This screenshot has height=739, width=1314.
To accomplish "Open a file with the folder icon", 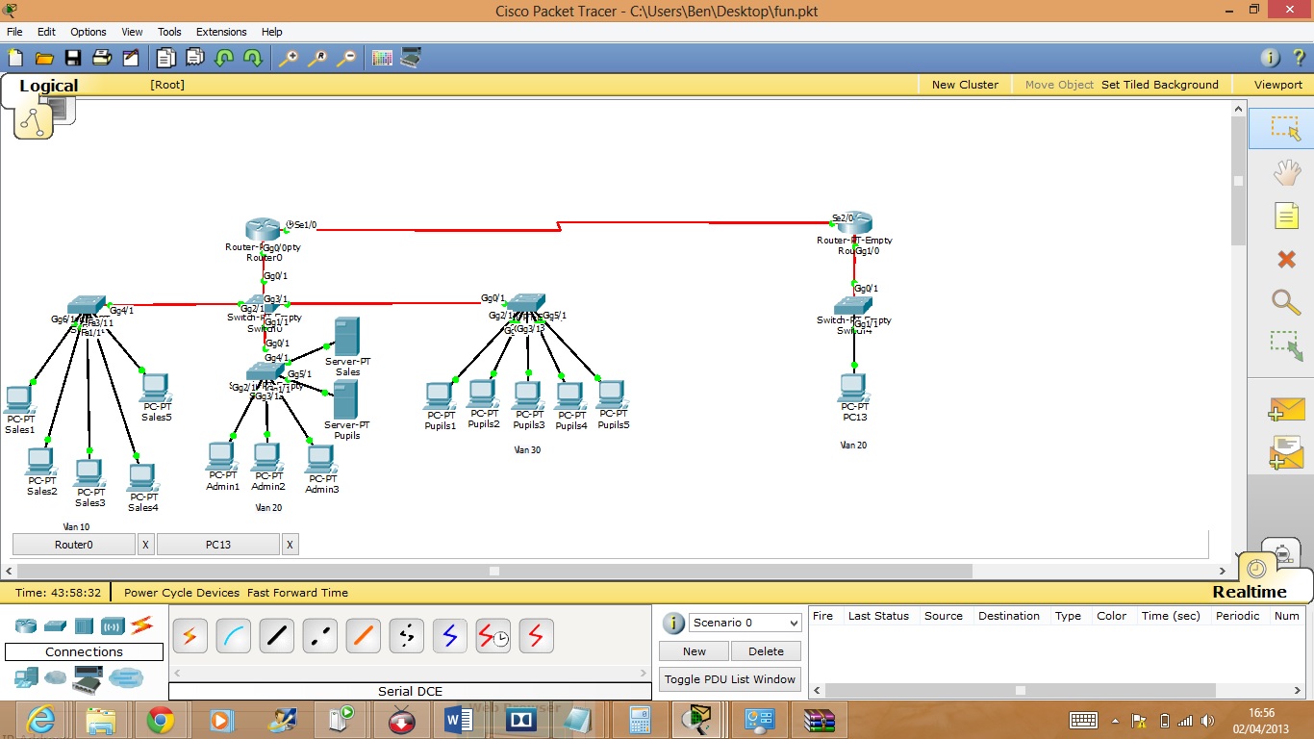I will (44, 58).
